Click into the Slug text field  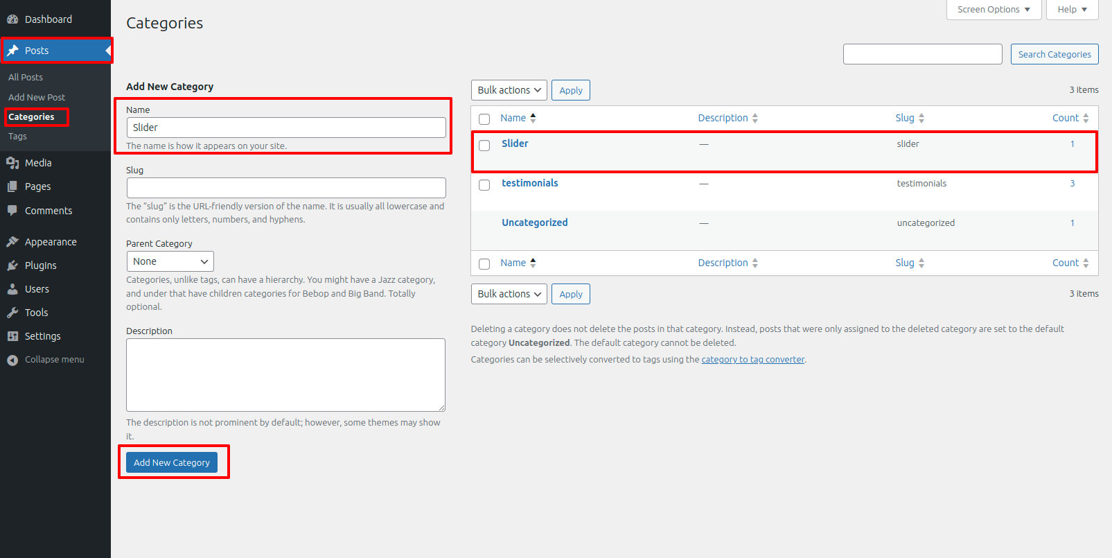point(286,188)
